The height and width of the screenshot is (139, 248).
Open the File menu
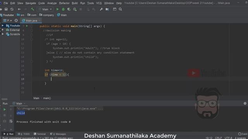click(6, 3)
